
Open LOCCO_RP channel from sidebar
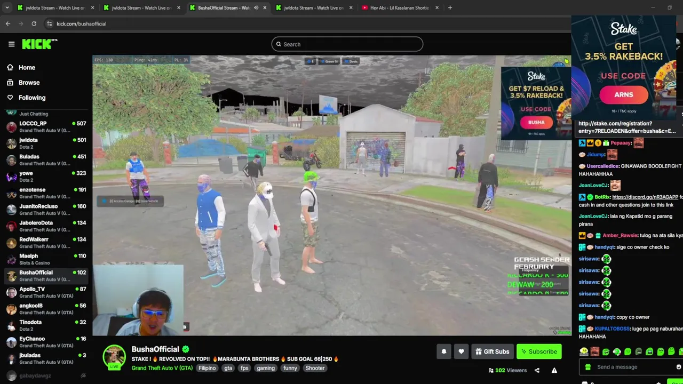click(x=46, y=127)
